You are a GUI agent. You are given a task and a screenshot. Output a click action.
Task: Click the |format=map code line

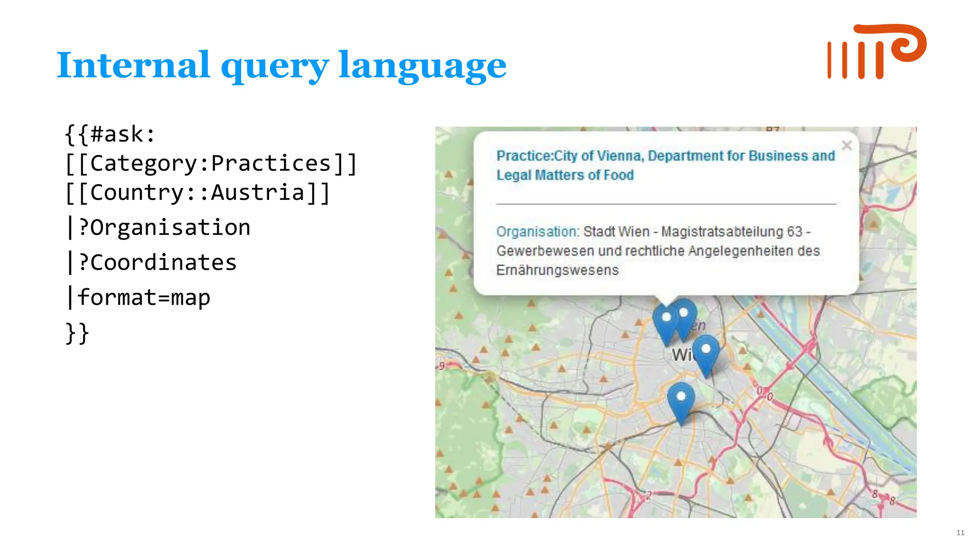(138, 298)
